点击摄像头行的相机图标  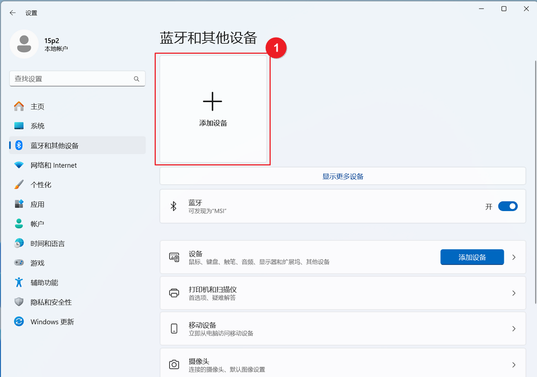174,364
